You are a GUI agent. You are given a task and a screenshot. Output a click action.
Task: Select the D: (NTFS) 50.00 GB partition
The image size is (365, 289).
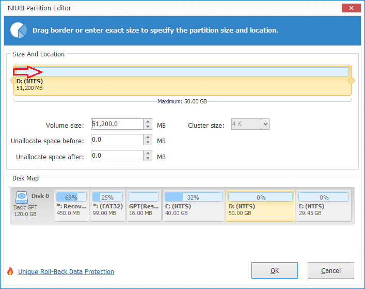coord(260,206)
